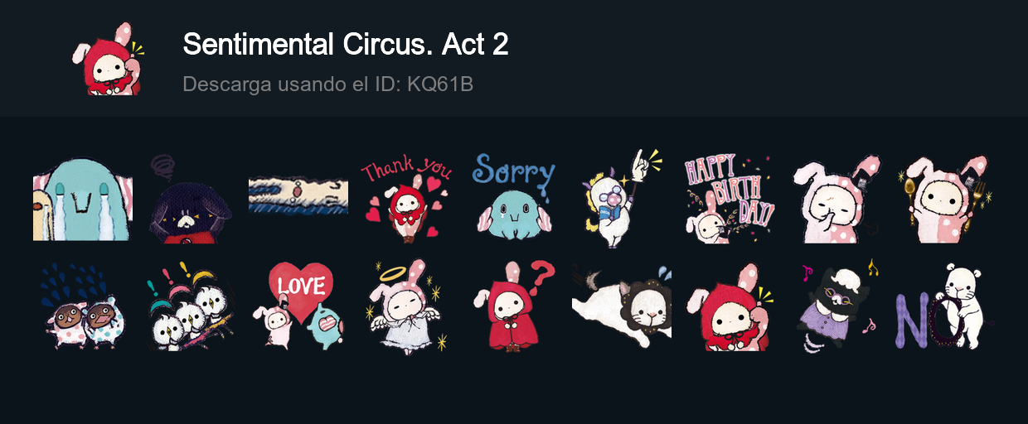Pick the bunny holding spoon and fork sticker
The image size is (1028, 424).
click(x=945, y=198)
